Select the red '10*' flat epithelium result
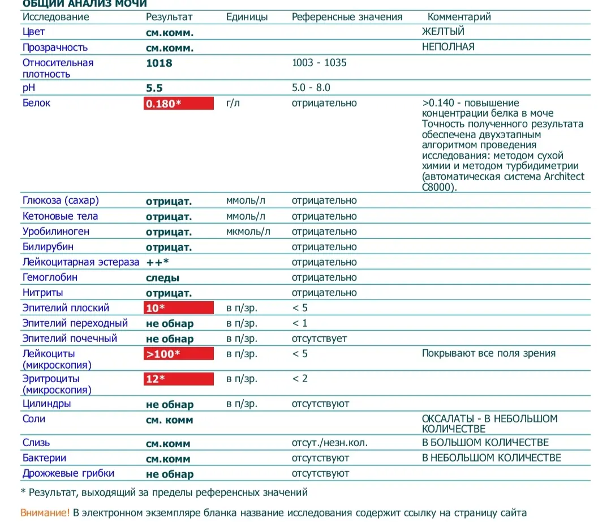 pyautogui.click(x=178, y=307)
